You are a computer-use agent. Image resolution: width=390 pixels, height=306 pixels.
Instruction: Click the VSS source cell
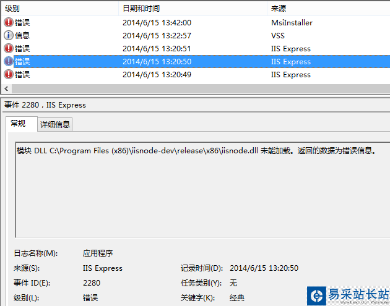278,35
